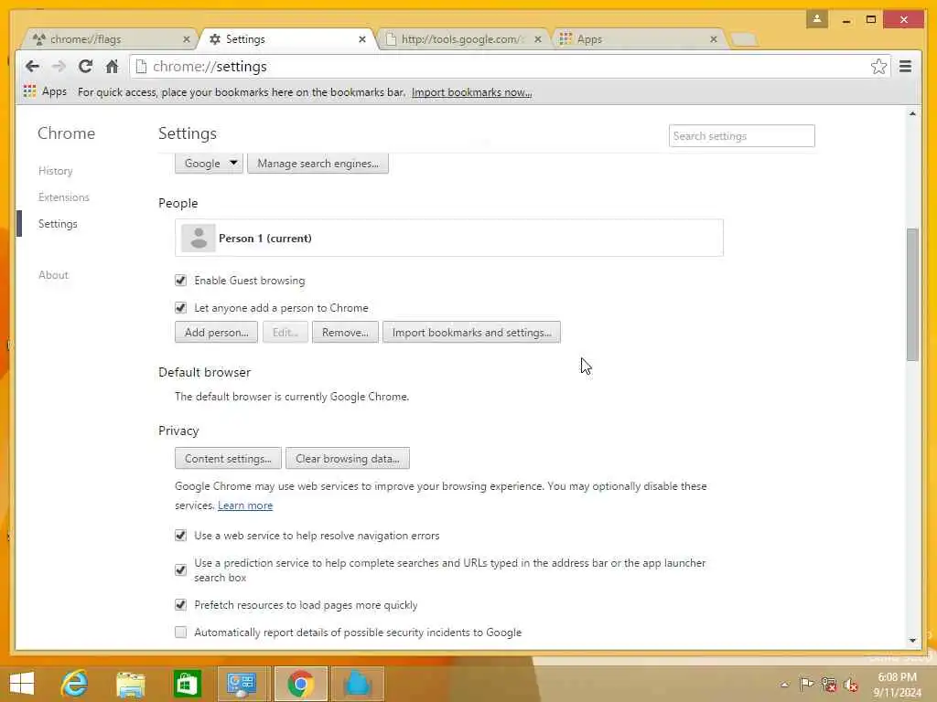This screenshot has width=937, height=702.
Task: Open the home page icon
Action: (112, 66)
